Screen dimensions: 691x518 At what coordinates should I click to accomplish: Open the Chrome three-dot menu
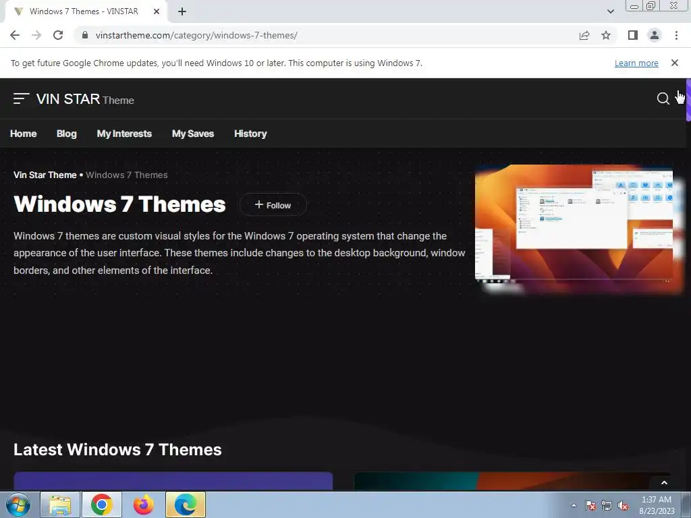tap(676, 35)
